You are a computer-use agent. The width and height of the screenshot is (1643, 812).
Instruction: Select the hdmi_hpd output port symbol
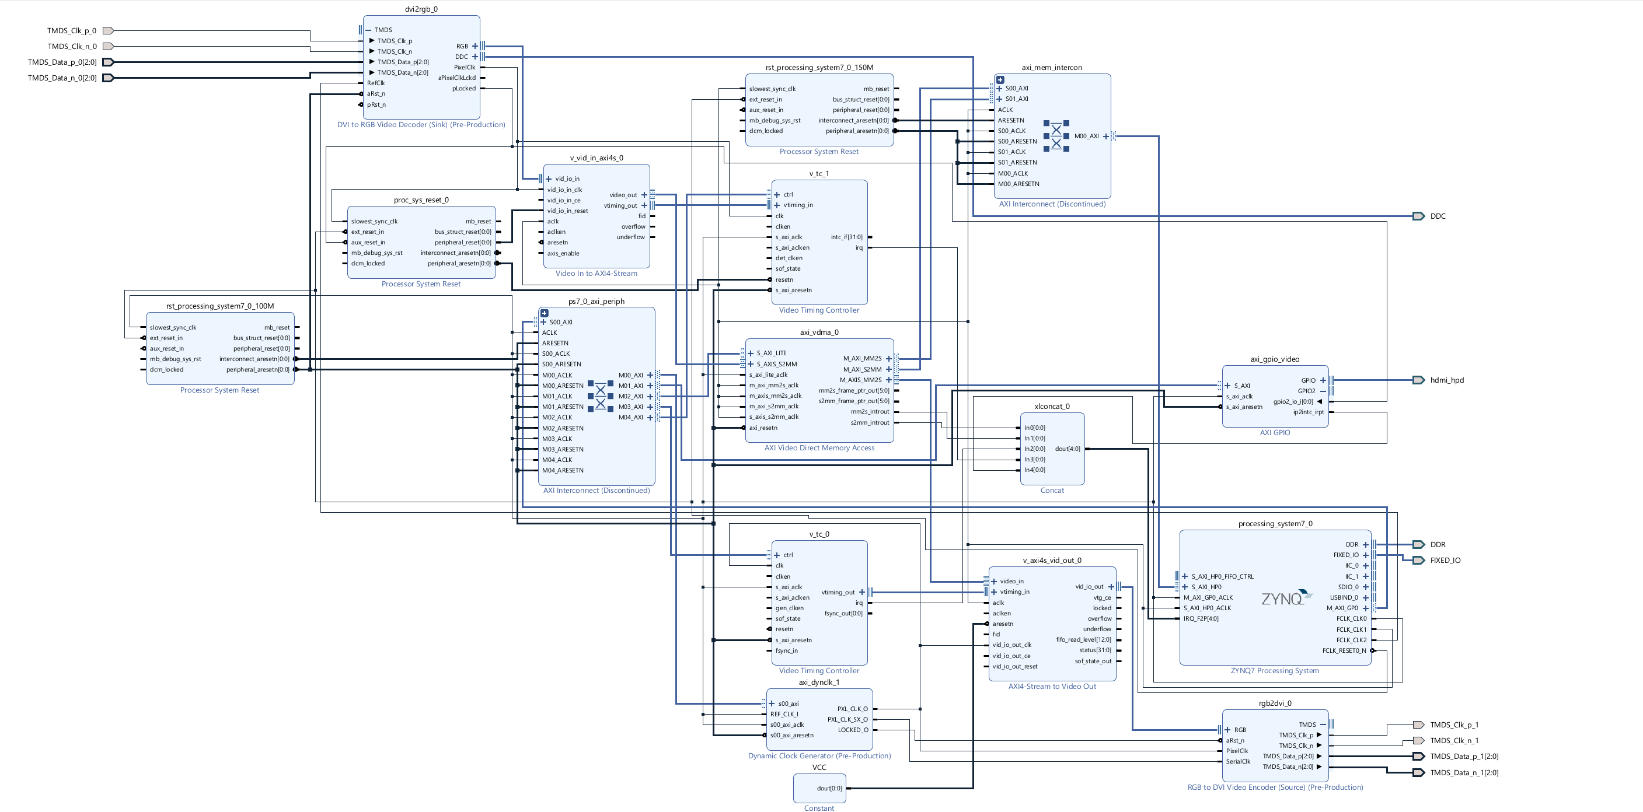click(1418, 380)
